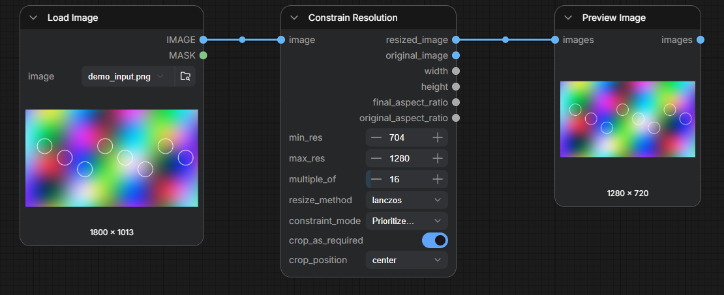Click the multiple_of value 16

(395, 179)
